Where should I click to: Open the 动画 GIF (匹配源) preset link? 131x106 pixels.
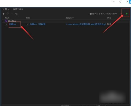point(38,24)
